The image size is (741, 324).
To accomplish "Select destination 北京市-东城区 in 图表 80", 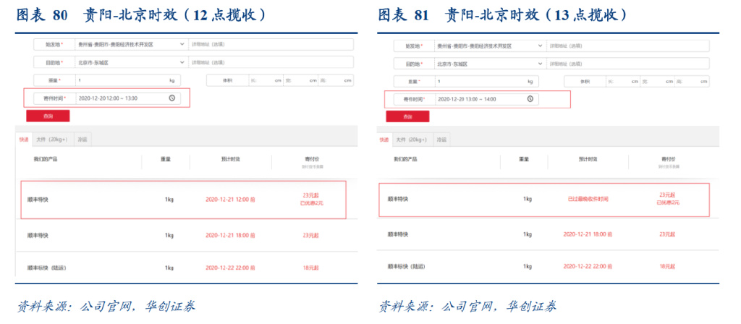I will point(93,62).
